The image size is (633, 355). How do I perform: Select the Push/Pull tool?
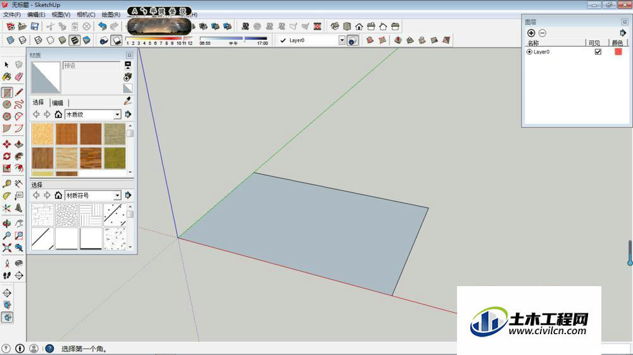coord(19,144)
